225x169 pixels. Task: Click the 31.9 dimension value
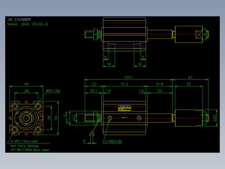click(x=159, y=84)
